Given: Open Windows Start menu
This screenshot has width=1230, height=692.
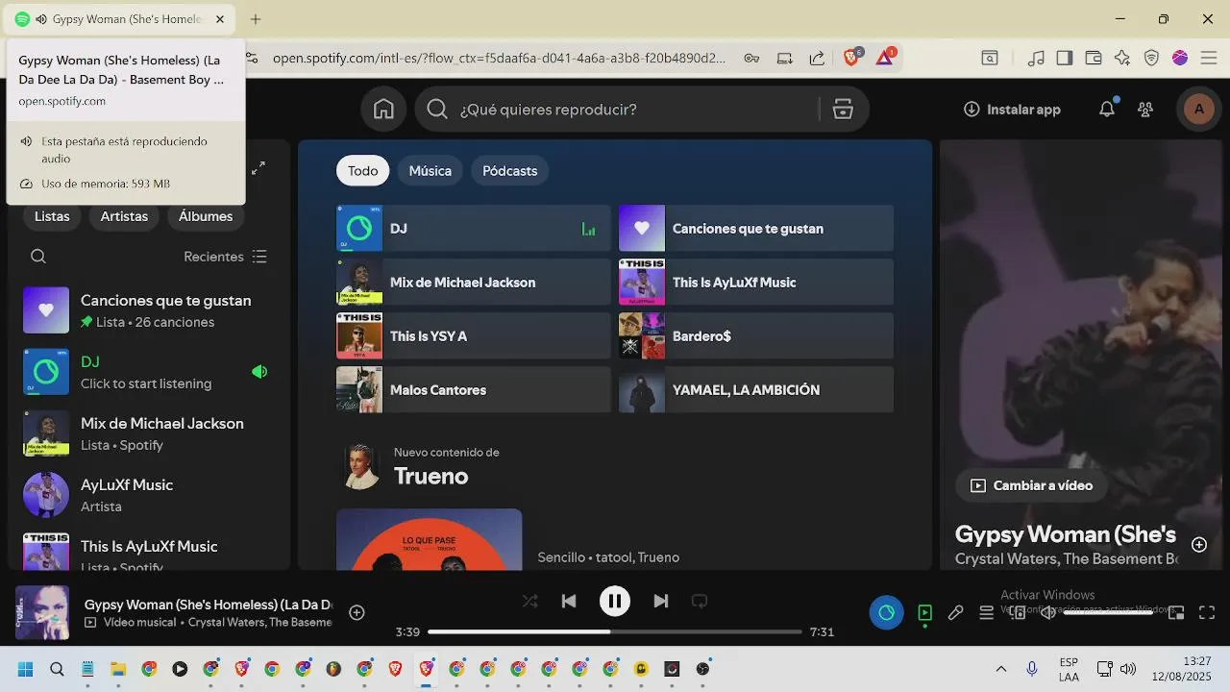Looking at the screenshot, I should click(x=26, y=669).
